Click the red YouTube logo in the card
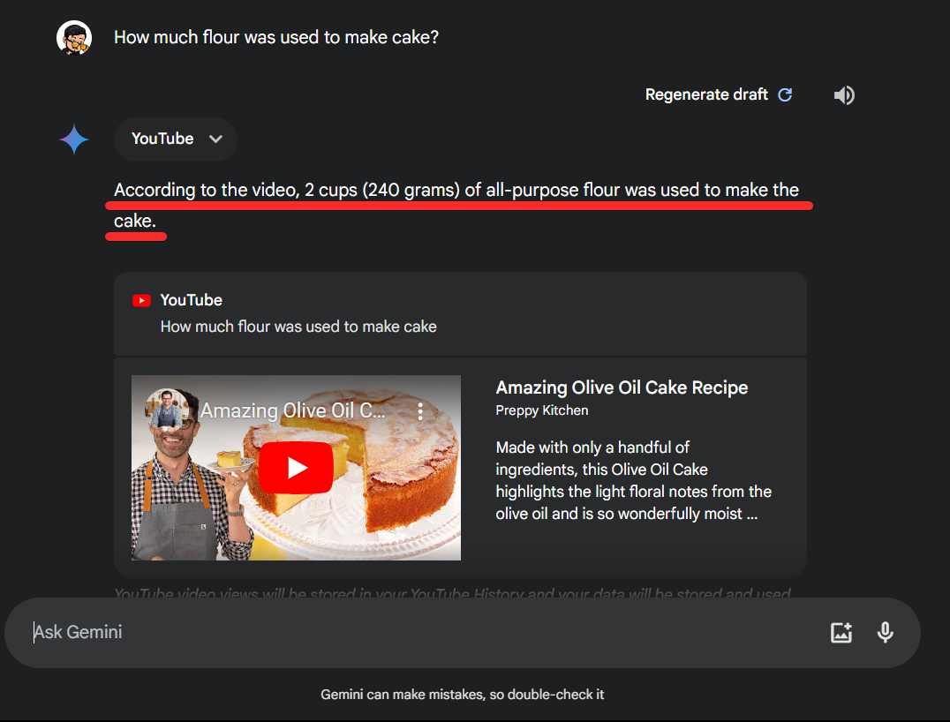This screenshot has width=950, height=722. click(x=141, y=300)
